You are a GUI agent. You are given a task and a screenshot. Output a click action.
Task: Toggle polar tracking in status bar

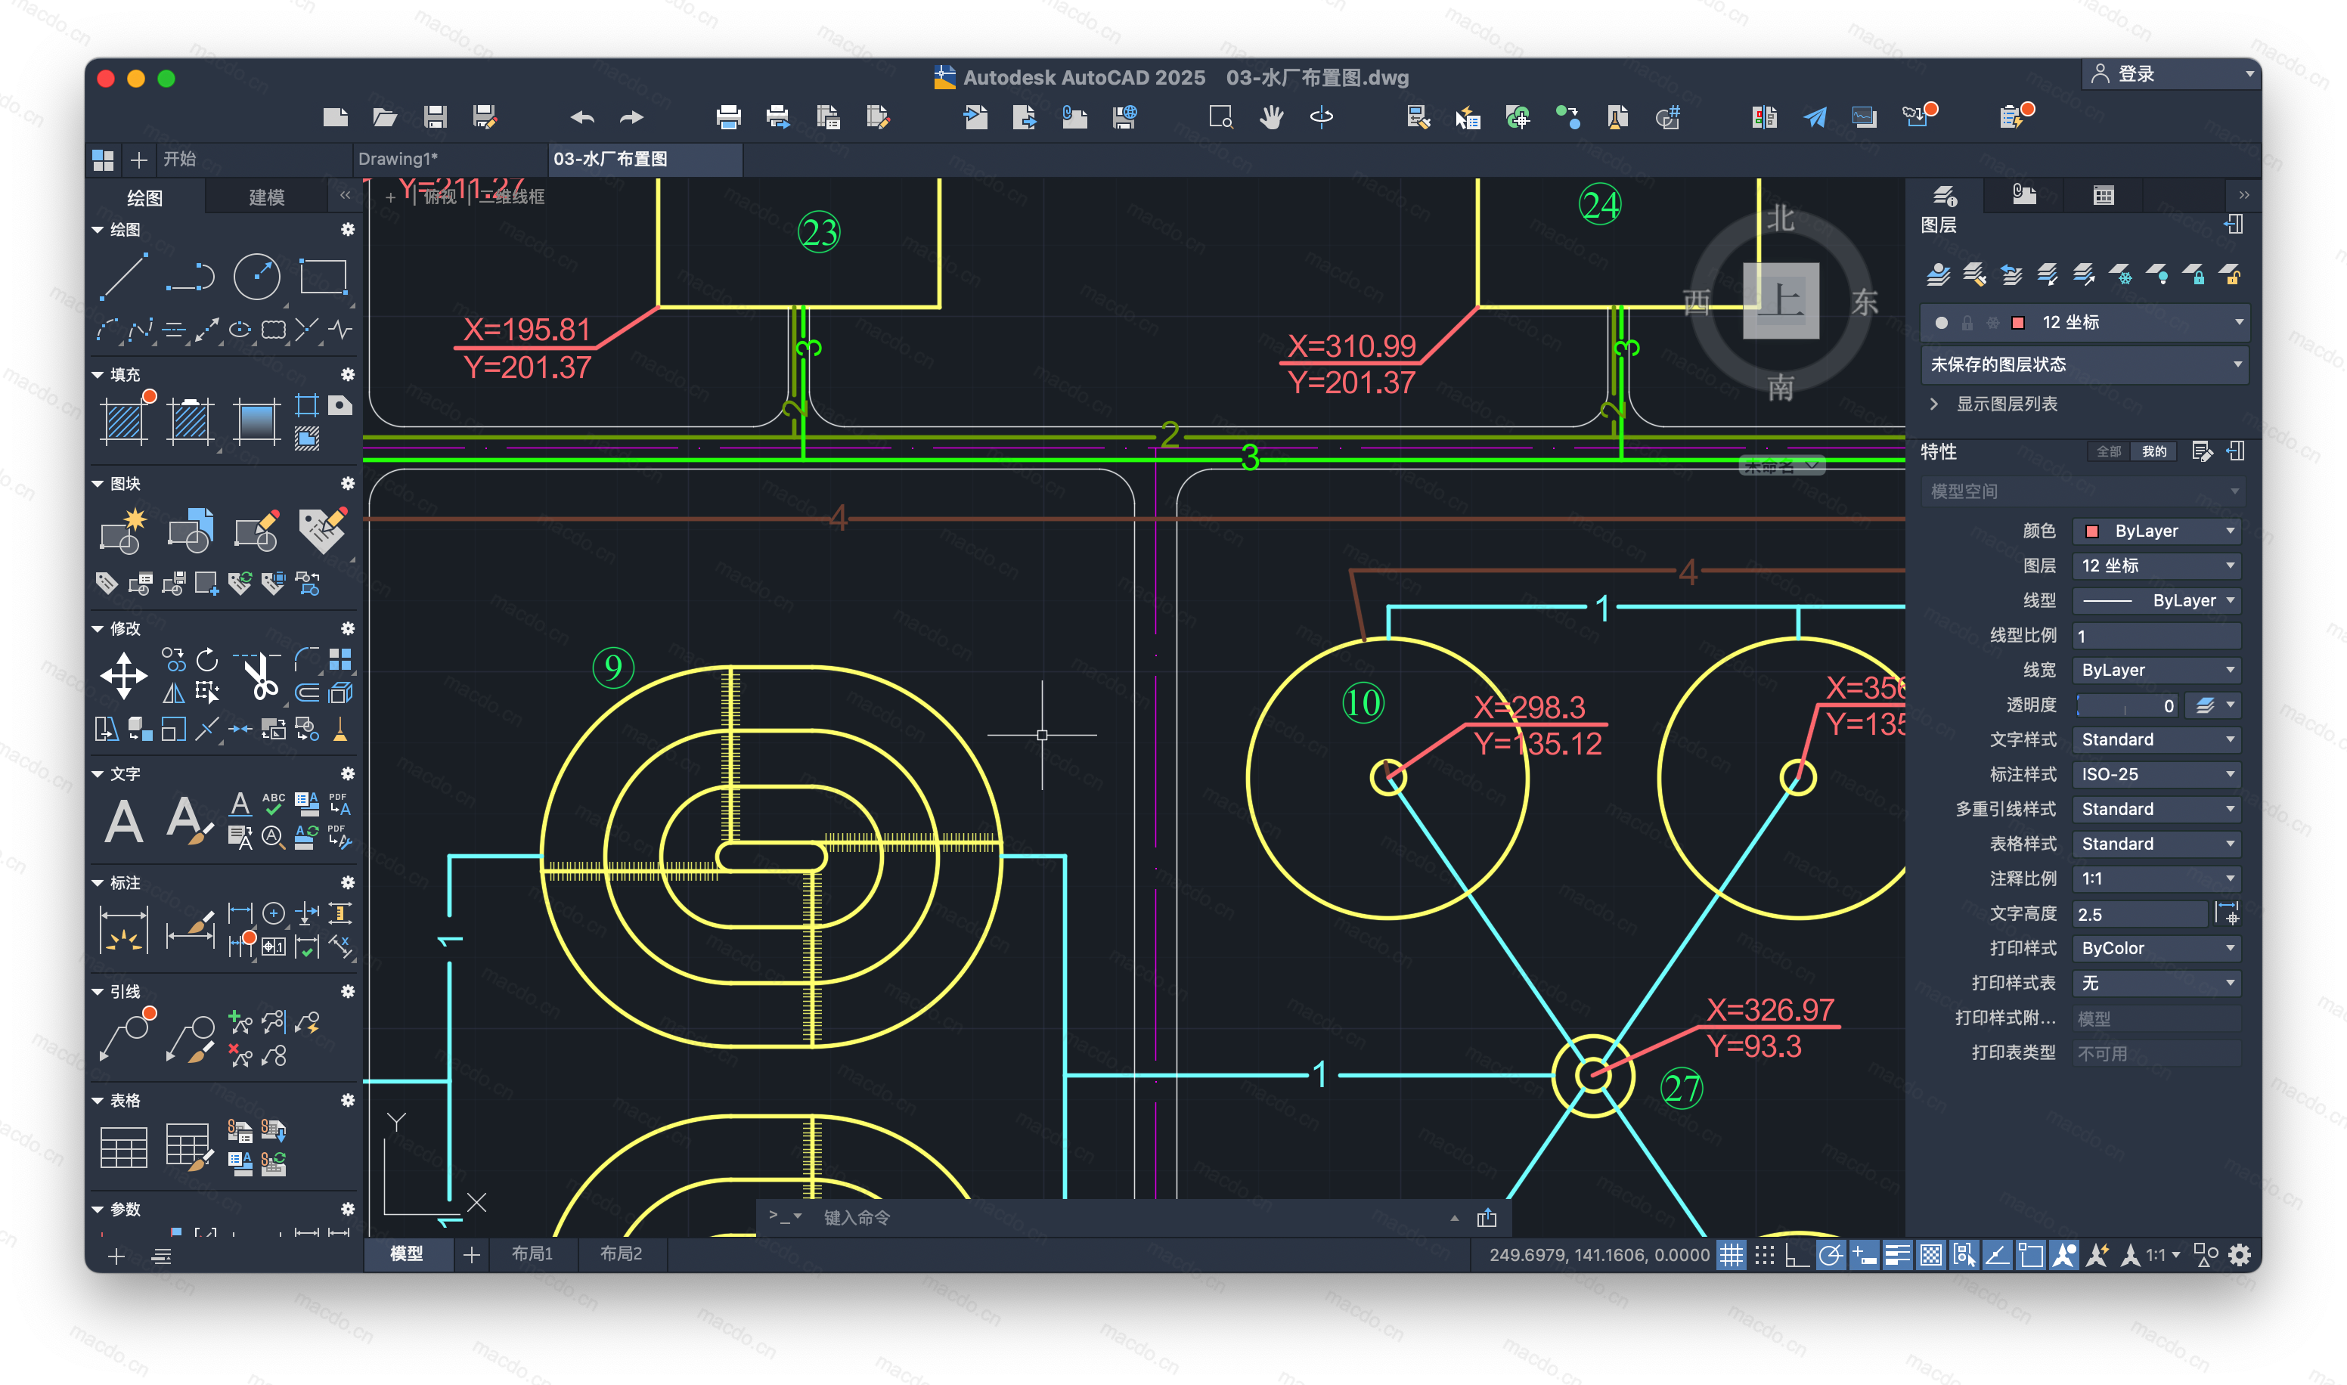[1830, 1255]
